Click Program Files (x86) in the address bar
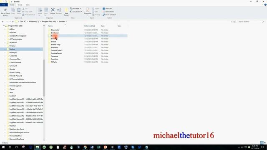This screenshot has height=150, width=267. (x=49, y=22)
